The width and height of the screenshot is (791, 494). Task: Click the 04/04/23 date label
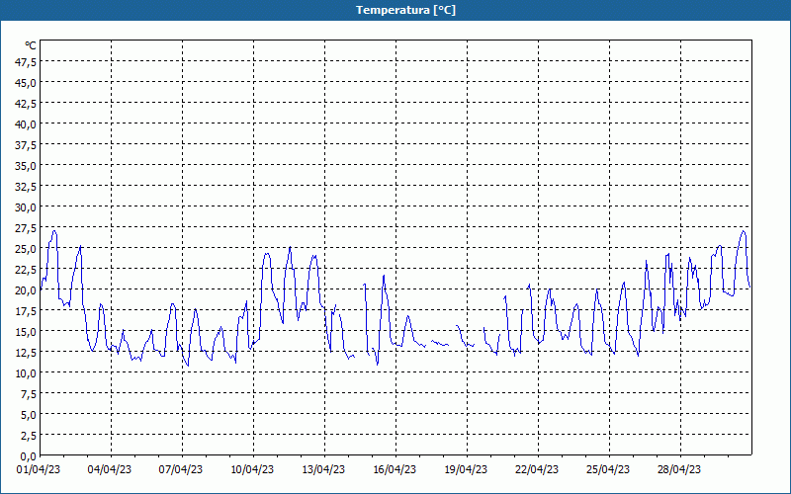click(x=110, y=469)
